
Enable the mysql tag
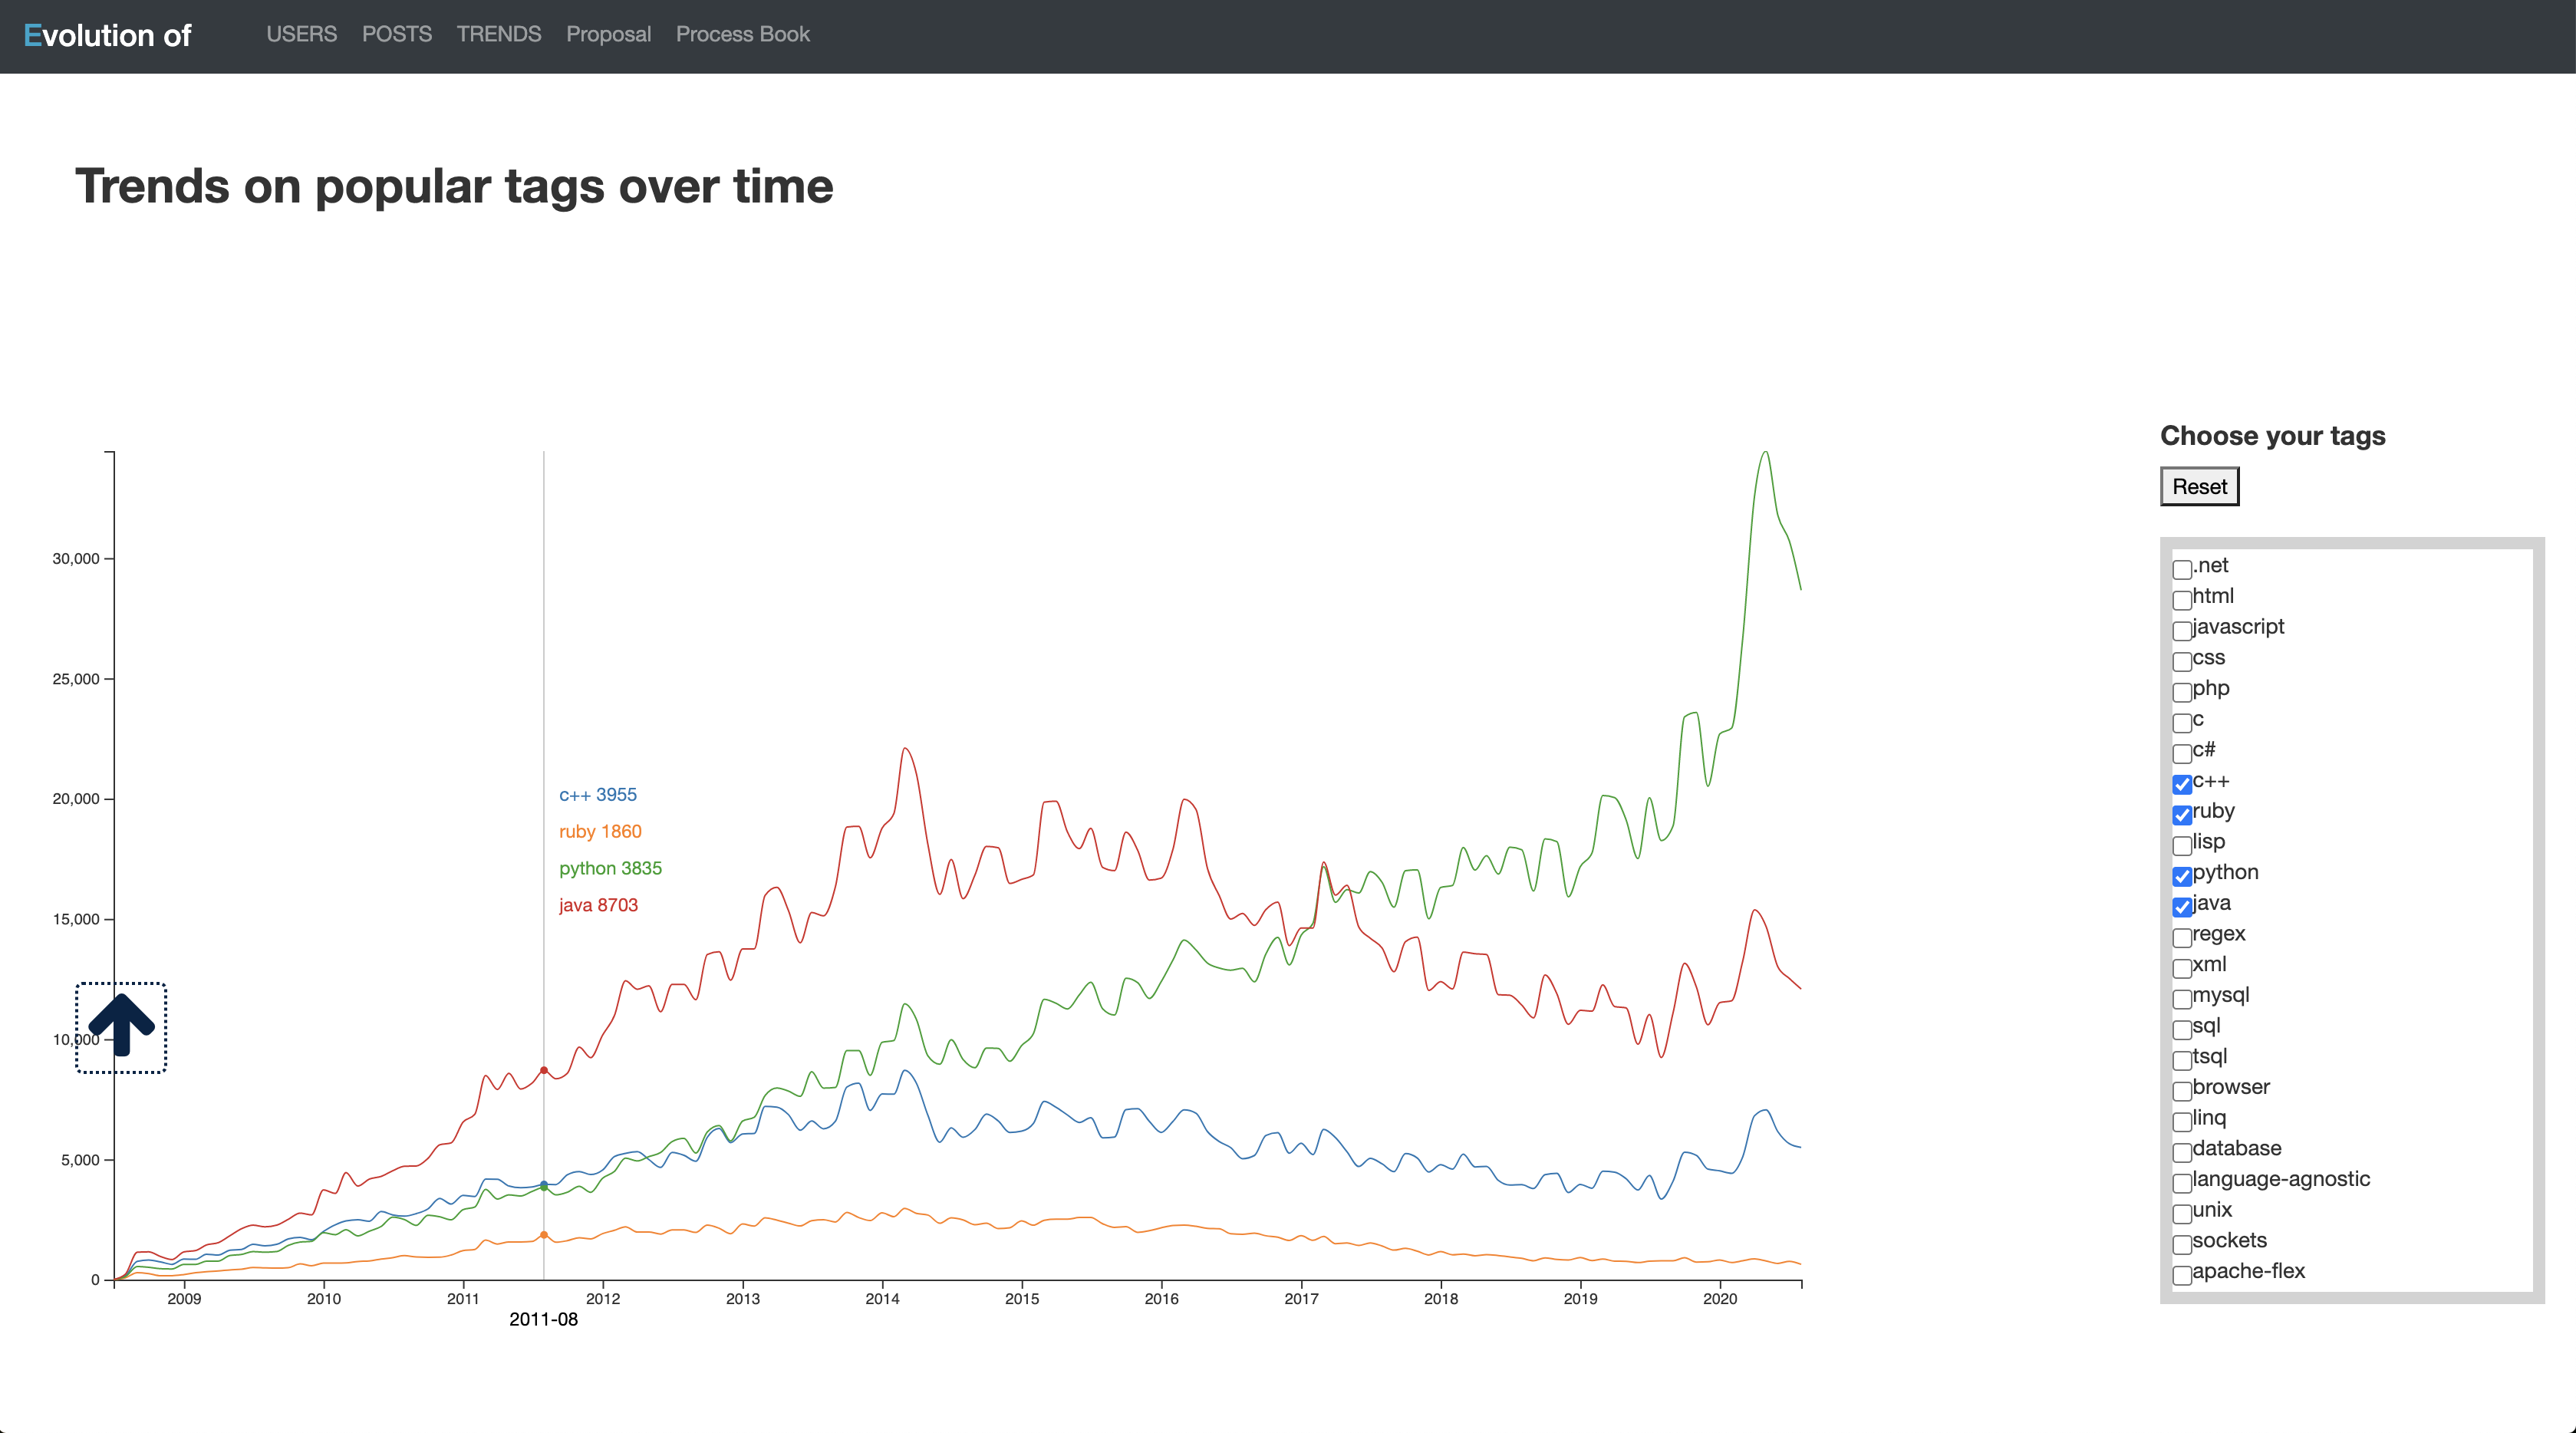coord(2182,999)
